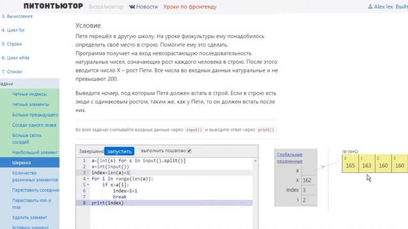408x229 pixels.
Task: Open the task Наибольший элемент
Action: 34,153
